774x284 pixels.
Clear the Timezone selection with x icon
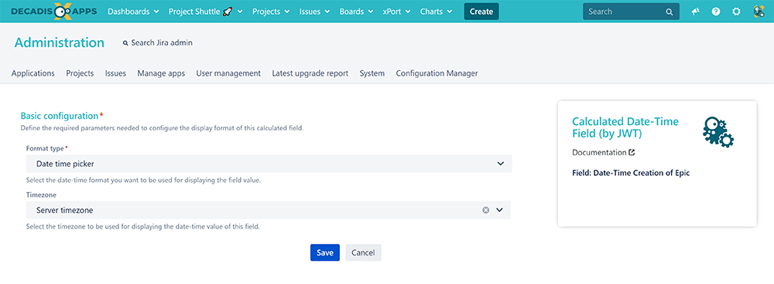486,210
